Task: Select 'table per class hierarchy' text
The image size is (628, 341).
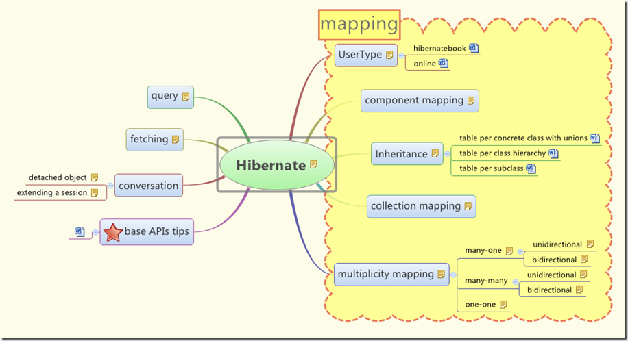Action: click(x=503, y=153)
